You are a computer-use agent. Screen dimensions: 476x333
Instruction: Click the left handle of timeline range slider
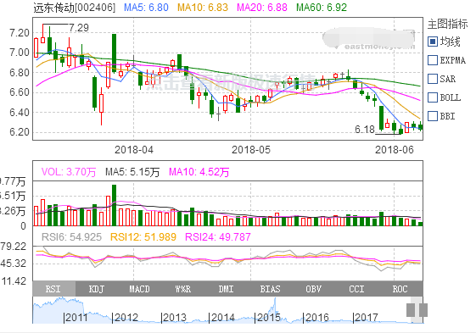(x=411, y=310)
